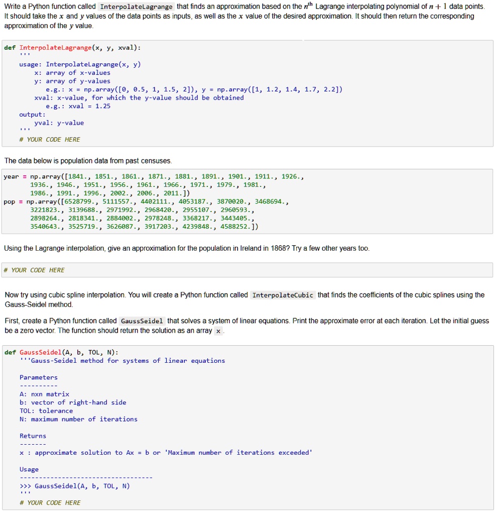Click the 'Usage' heading in the GaussSeidel docstring
496x512 pixels.
point(29,470)
